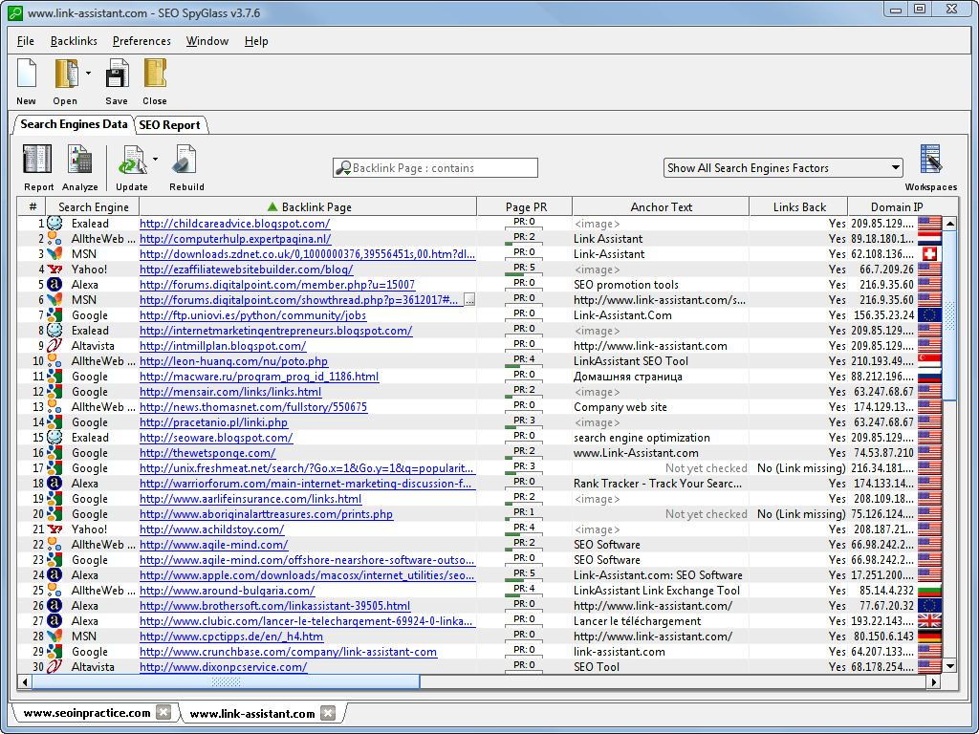979x734 pixels.
Task: Click the PR: 4 bar for leon-huang row
Action: [x=524, y=360]
